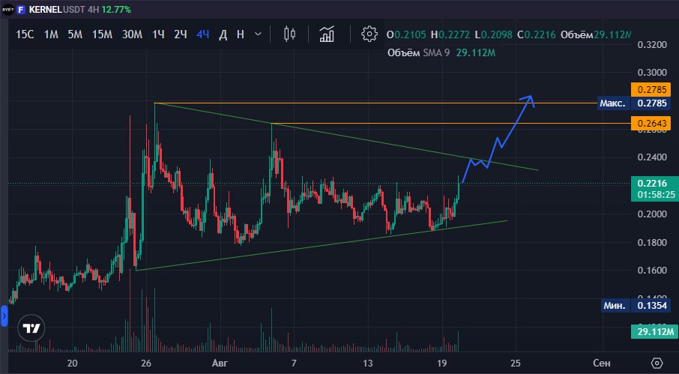Click the TradingView logo badge

(31, 328)
